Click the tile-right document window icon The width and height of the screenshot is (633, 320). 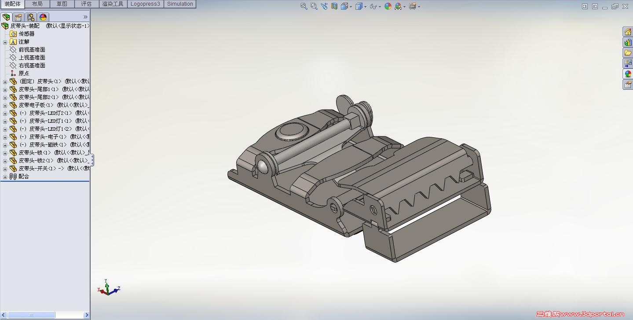(595, 6)
